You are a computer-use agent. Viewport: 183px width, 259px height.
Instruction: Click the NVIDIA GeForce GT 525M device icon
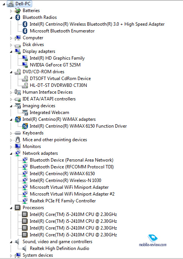click(x=25, y=65)
